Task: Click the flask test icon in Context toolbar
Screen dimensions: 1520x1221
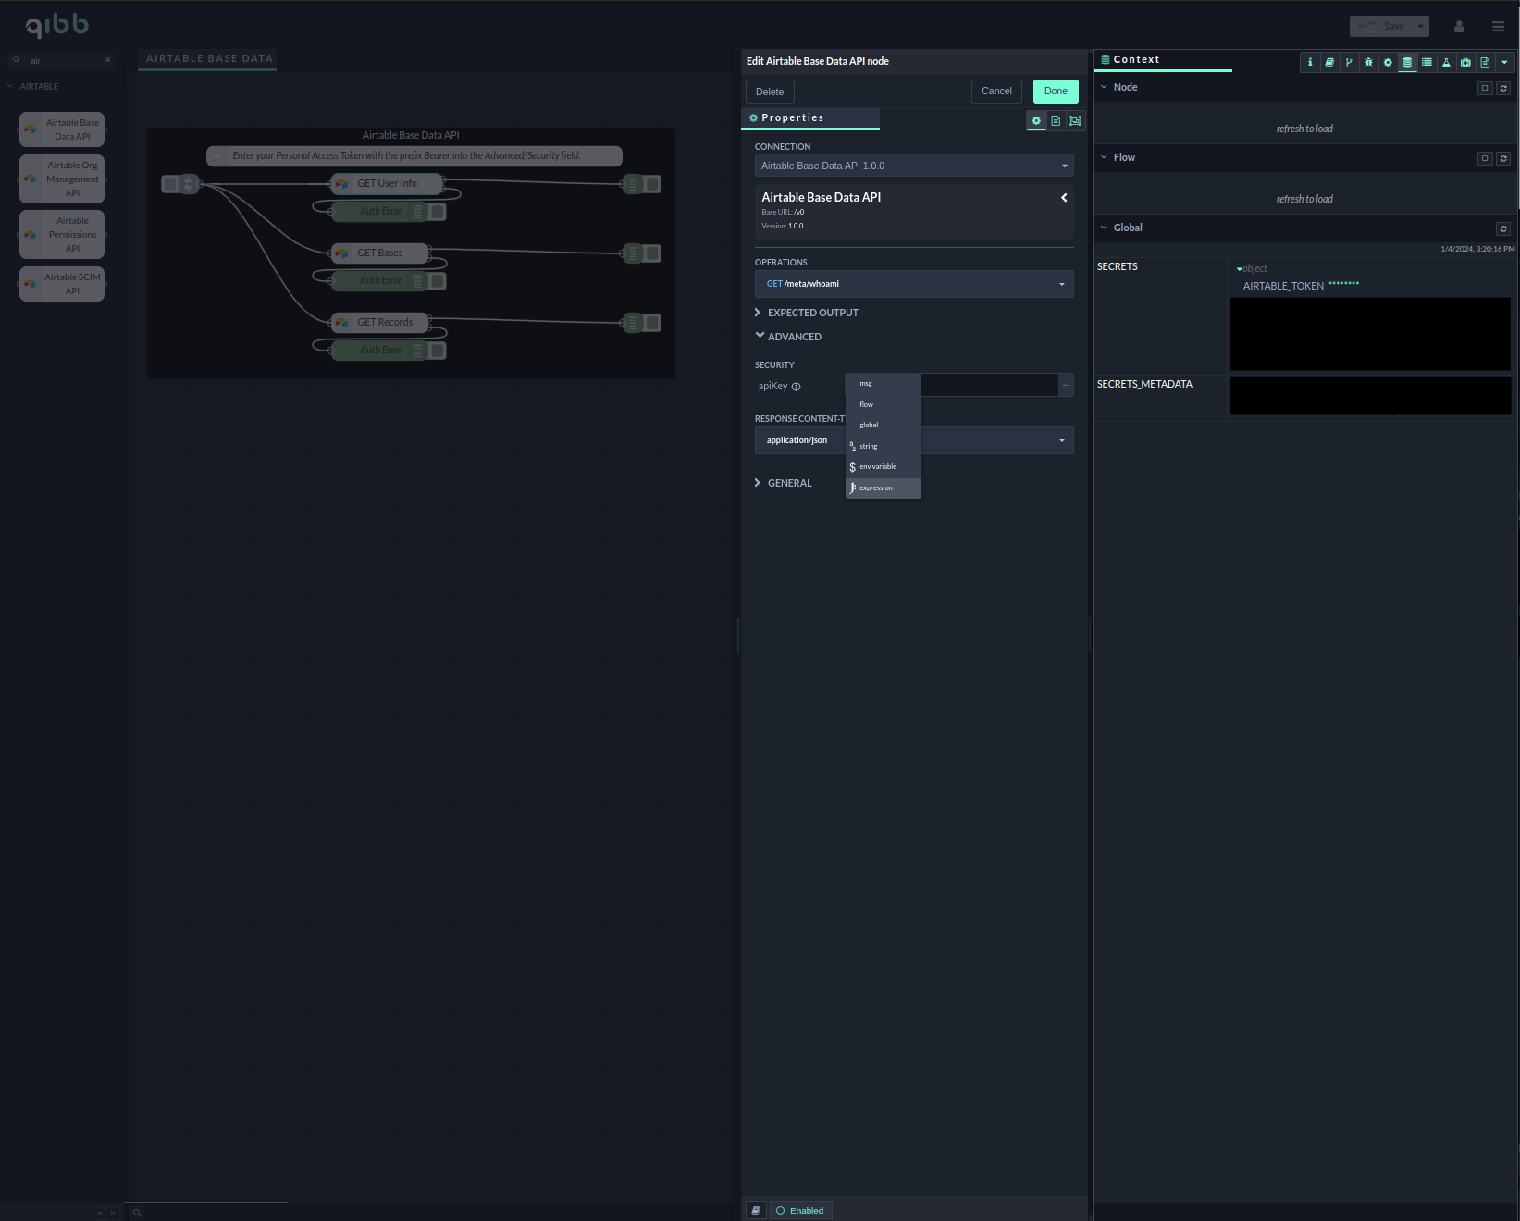Action: pos(1446,62)
